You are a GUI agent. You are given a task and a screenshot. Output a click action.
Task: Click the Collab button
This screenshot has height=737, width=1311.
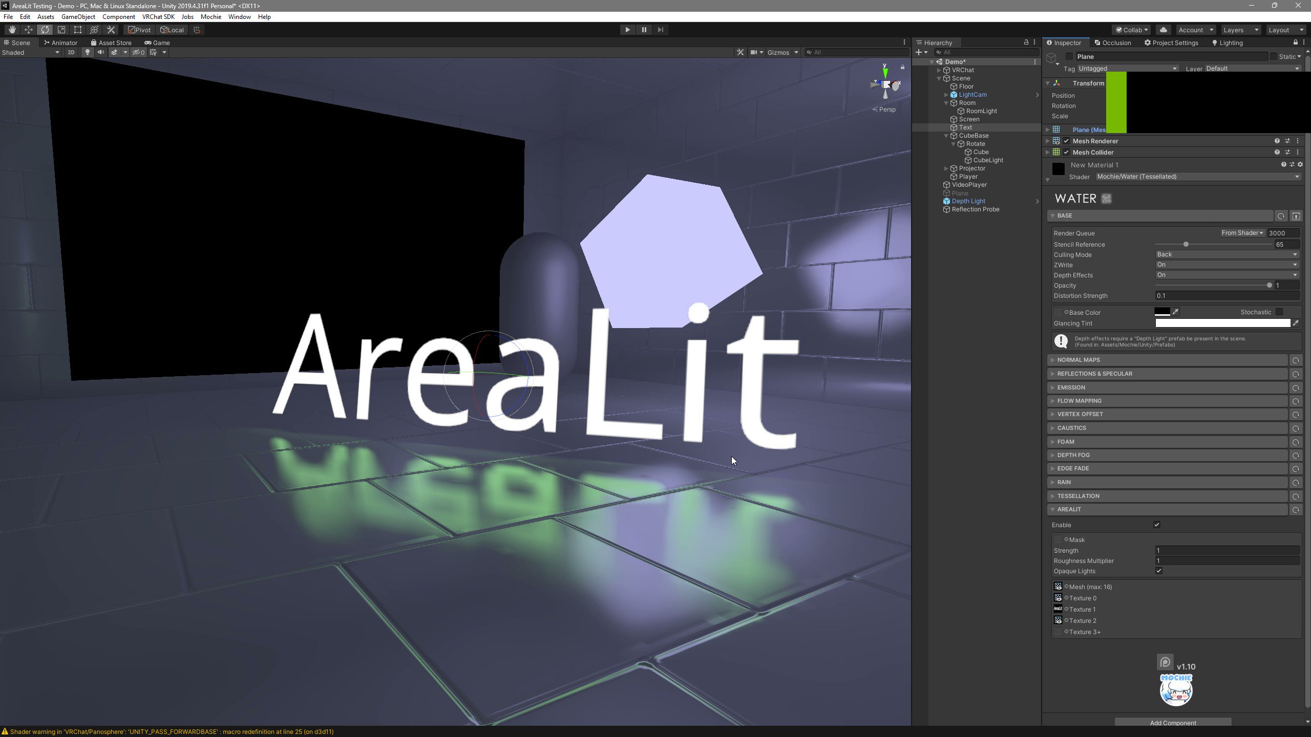pos(1130,30)
